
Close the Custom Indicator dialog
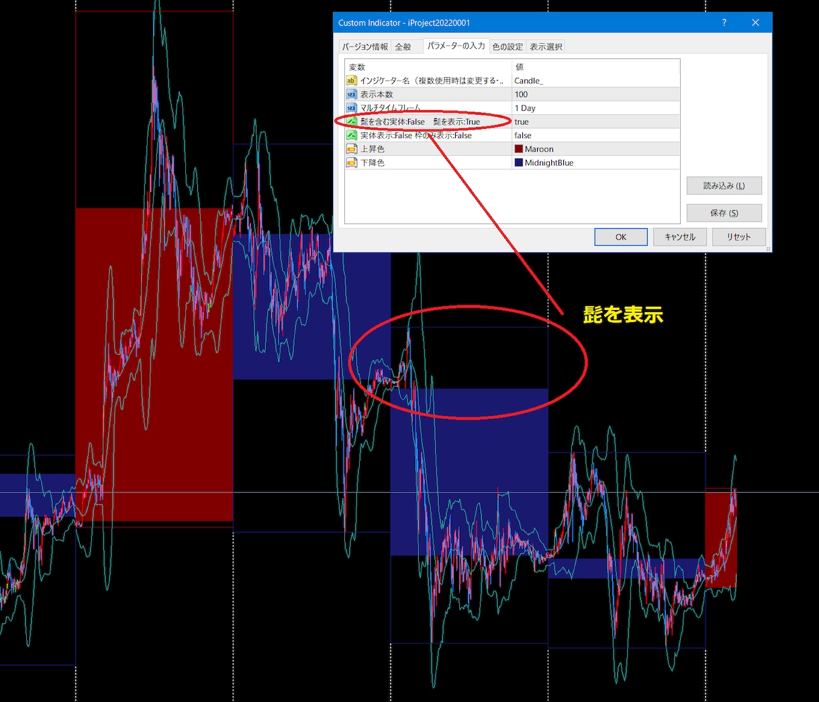click(755, 23)
